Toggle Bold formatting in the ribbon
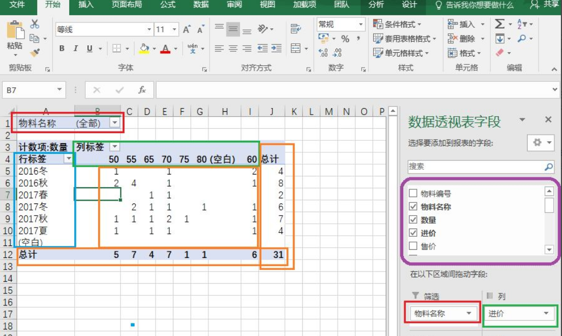The image size is (562, 336). click(x=62, y=49)
